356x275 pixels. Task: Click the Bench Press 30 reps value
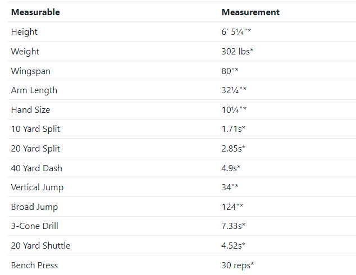coord(238,265)
